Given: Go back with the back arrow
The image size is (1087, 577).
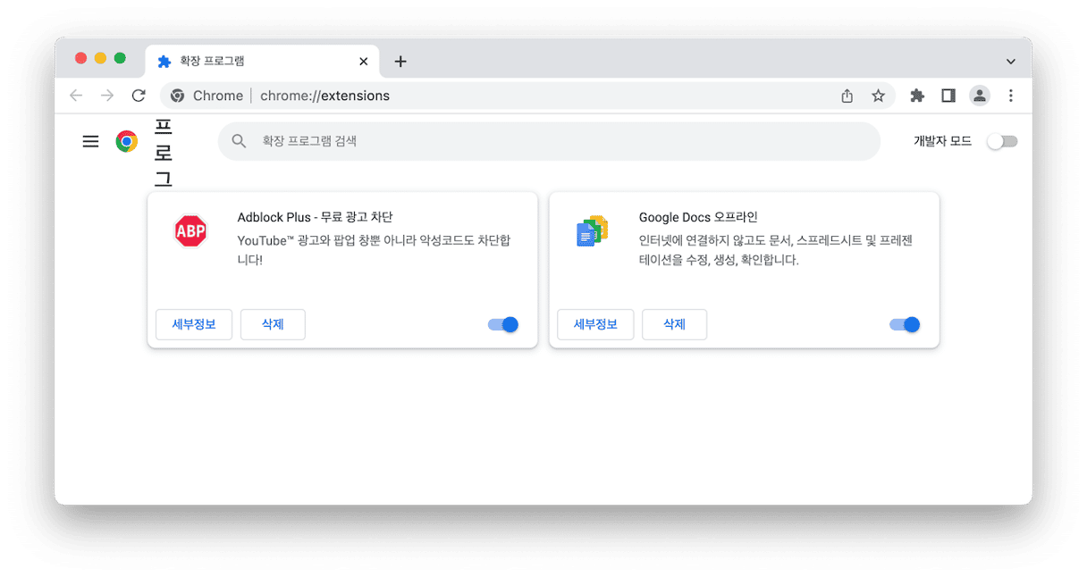Looking at the screenshot, I should (x=76, y=96).
